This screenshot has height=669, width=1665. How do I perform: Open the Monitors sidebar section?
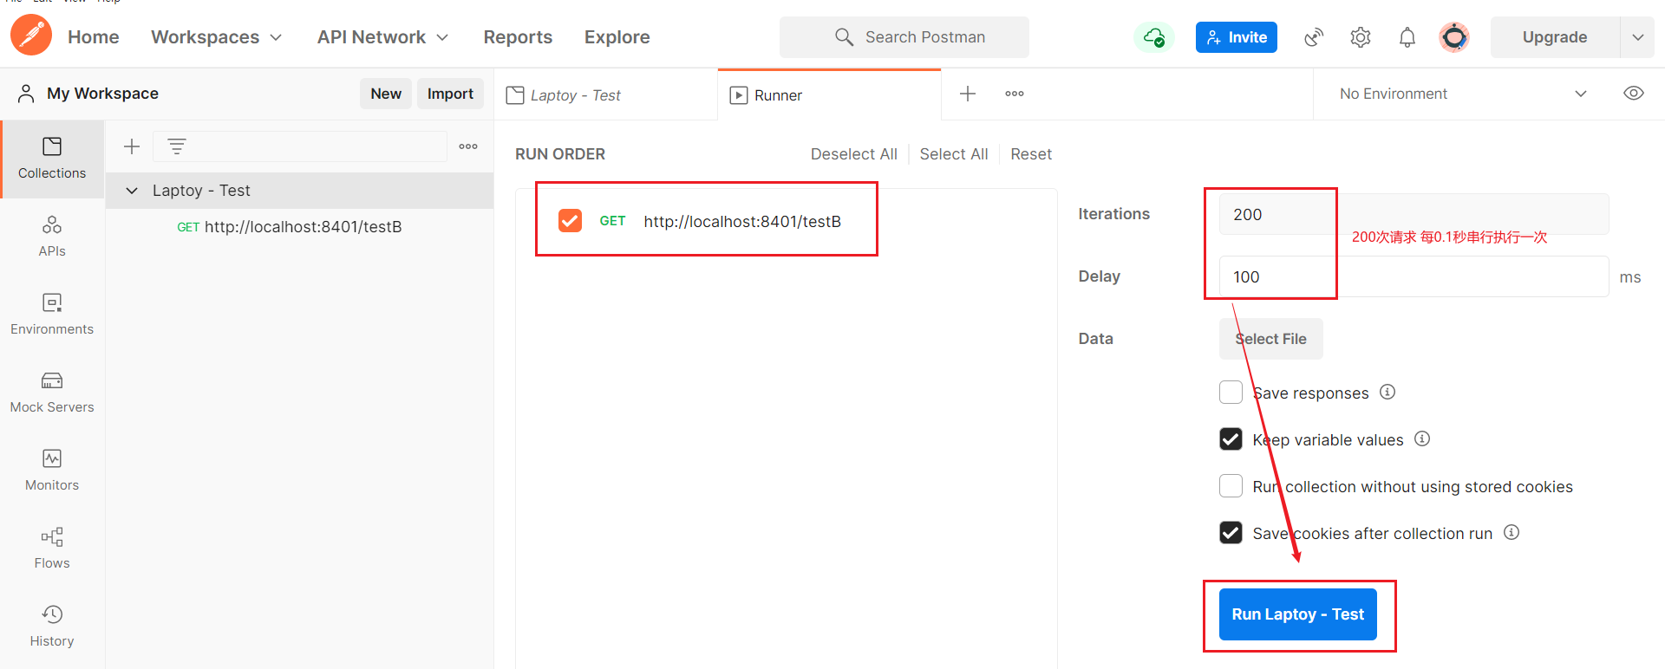[x=52, y=471]
